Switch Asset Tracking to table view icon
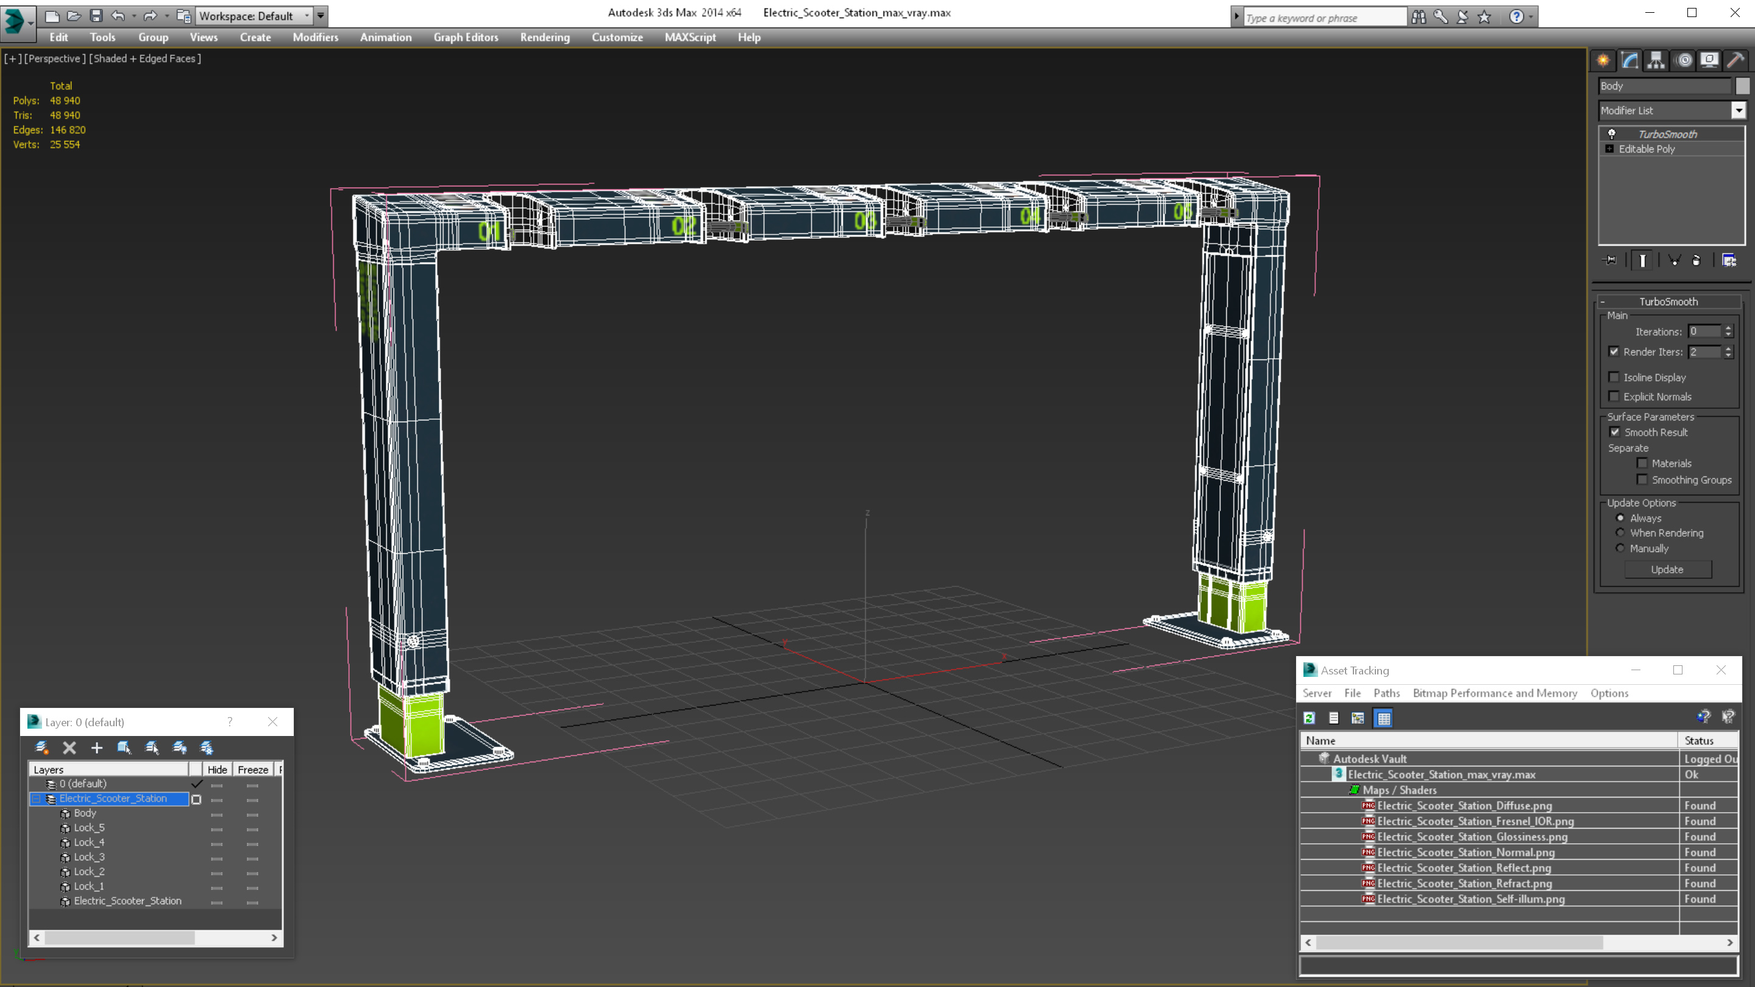Screen dimensions: 1755x987 [1383, 717]
